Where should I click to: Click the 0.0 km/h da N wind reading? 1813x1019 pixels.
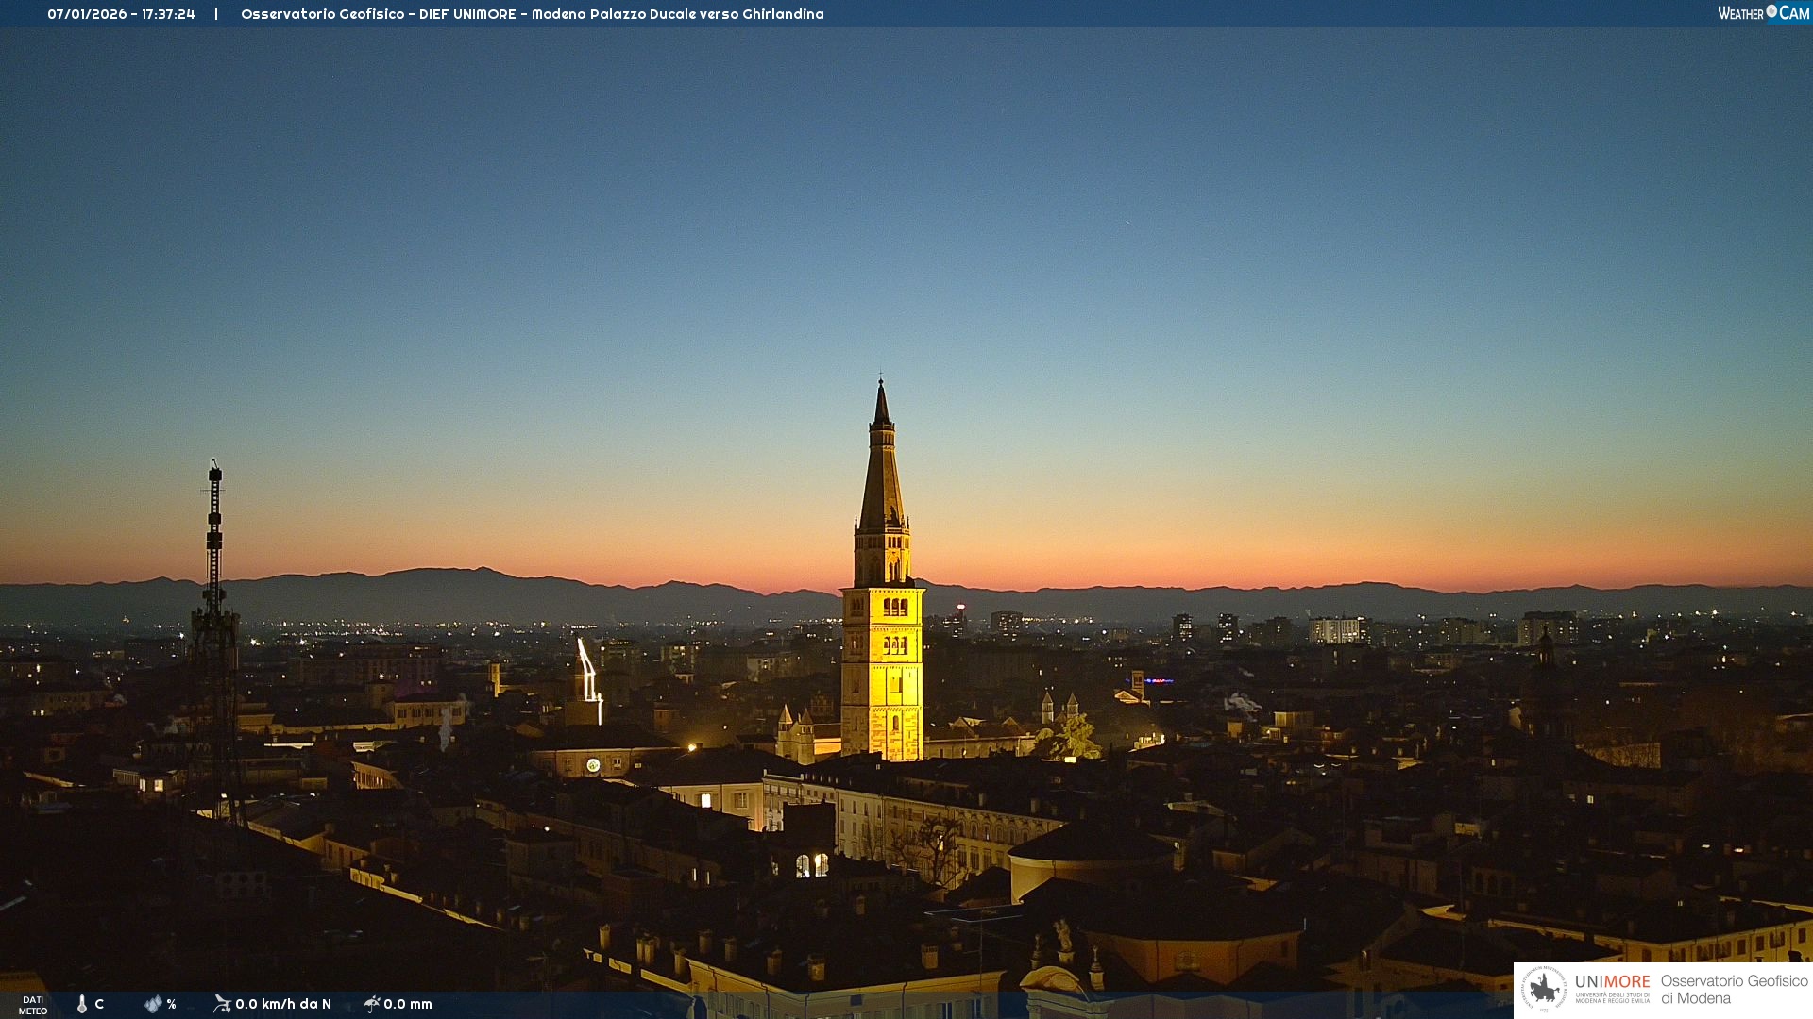coord(283,1004)
